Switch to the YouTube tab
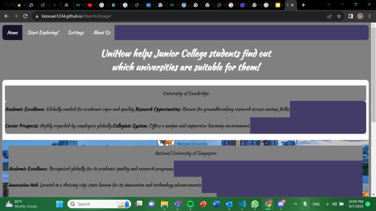The height and width of the screenshot is (211, 376). pos(90,5)
